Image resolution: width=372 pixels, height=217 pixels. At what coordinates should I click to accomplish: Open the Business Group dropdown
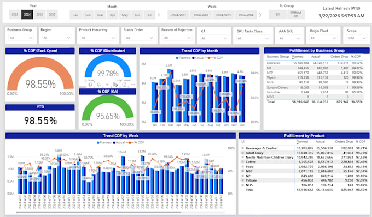coord(21,38)
